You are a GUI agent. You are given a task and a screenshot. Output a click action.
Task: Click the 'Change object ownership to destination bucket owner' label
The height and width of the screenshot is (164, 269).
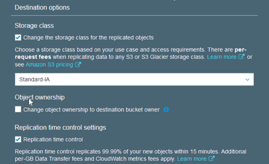pyautogui.click(x=91, y=110)
